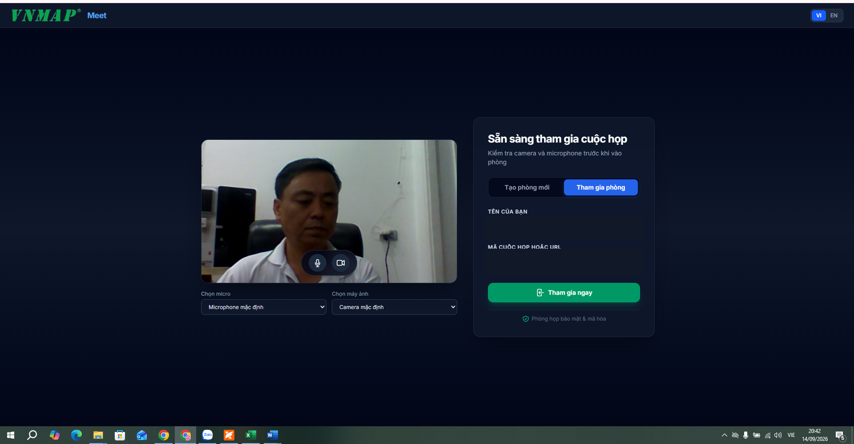Open the Camera mặc định dropdown
The image size is (854, 444).
395,307
